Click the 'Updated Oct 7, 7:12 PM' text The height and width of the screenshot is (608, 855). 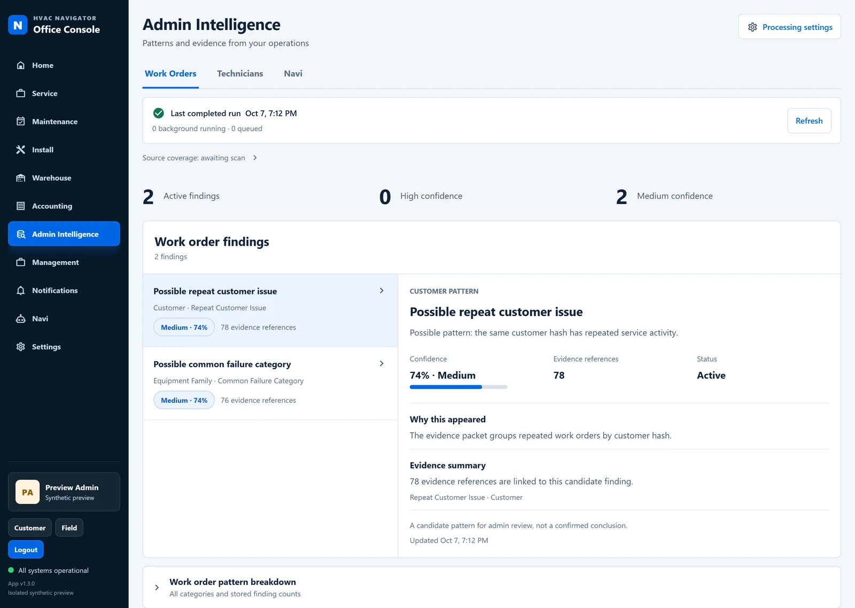point(449,540)
